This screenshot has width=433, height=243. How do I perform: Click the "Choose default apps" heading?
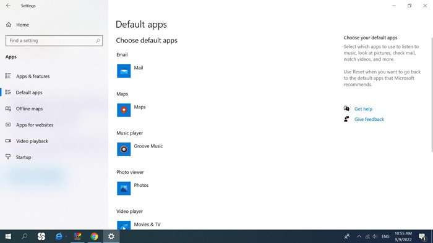147,41
